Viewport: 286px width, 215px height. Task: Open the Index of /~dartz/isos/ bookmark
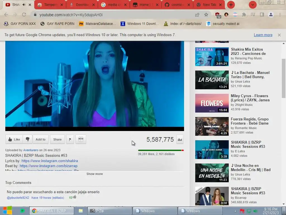pos(183,24)
